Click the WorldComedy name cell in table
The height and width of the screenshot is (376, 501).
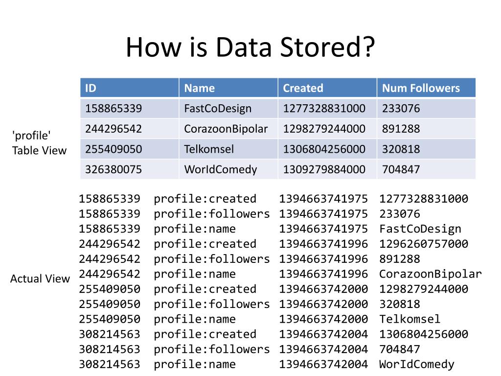tap(228, 169)
